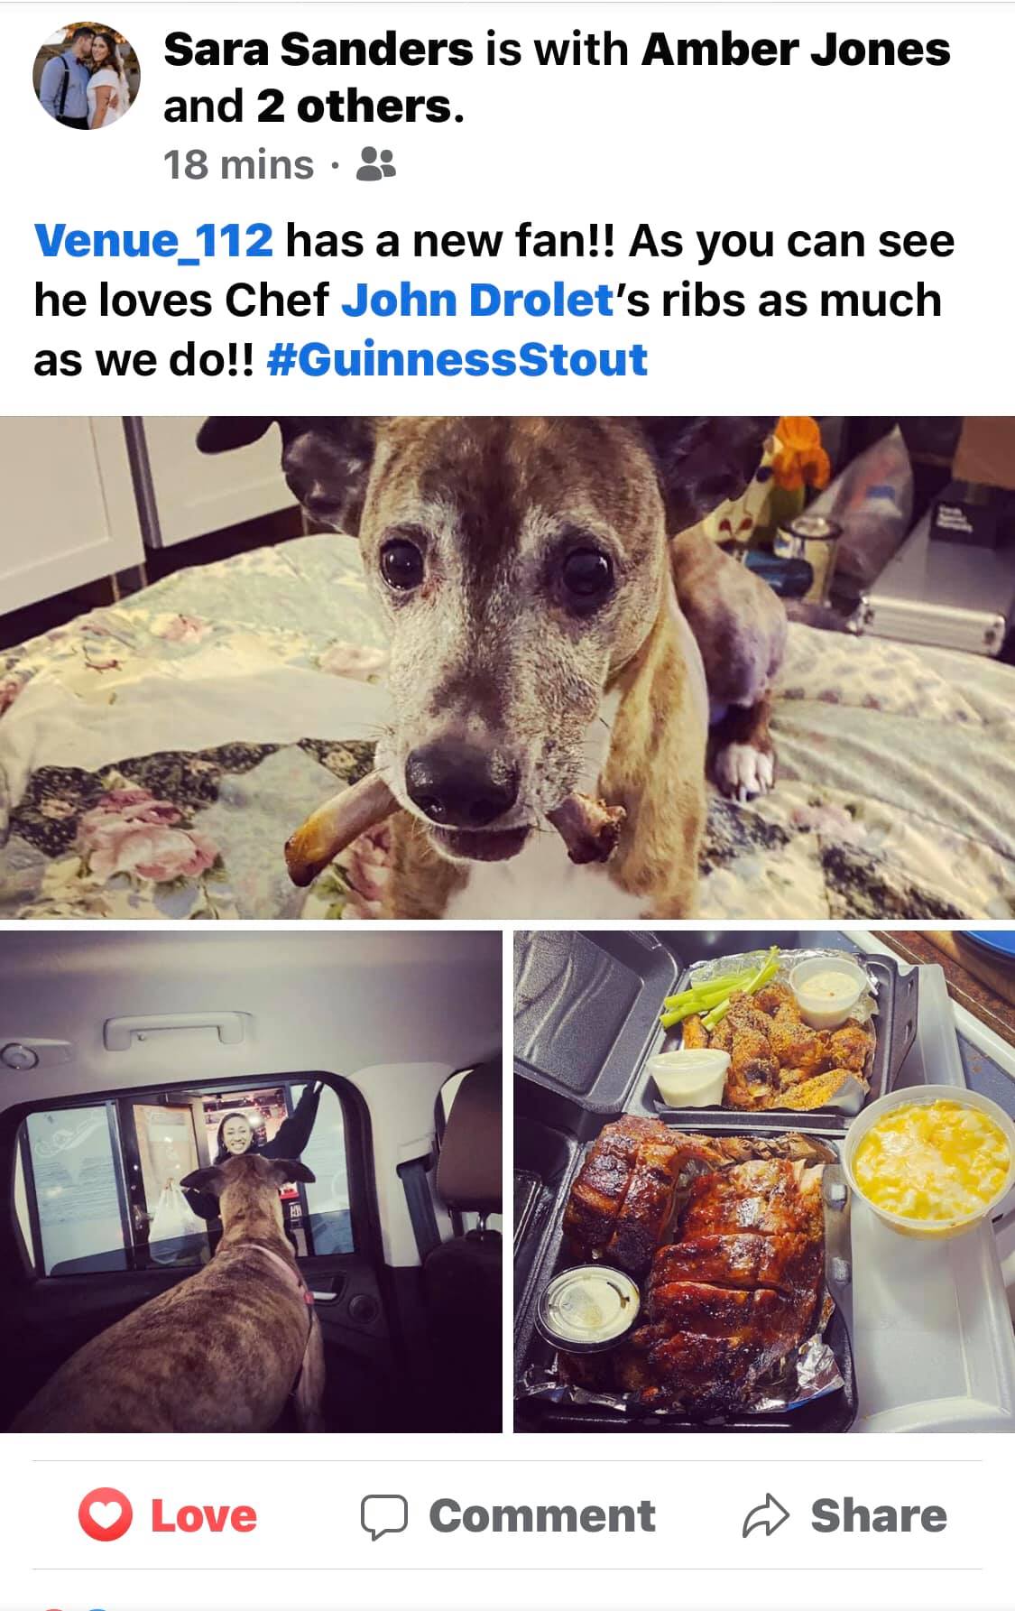Tap the Share arrow icon
Image resolution: width=1015 pixels, height=1611 pixels.
(x=765, y=1515)
